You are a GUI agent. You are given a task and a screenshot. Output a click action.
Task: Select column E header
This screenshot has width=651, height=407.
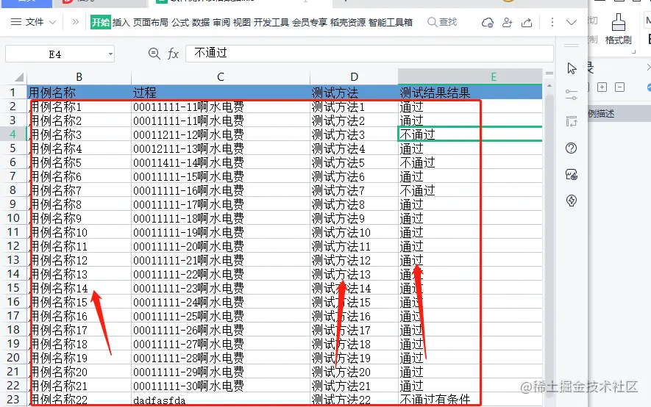click(x=470, y=76)
